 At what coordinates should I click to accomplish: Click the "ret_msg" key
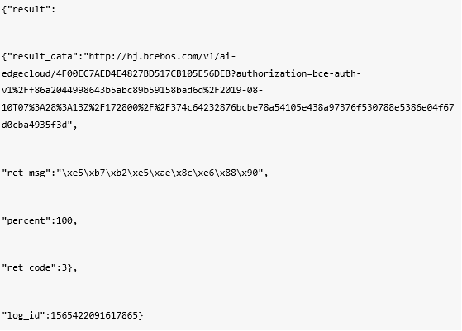[x=26, y=173]
